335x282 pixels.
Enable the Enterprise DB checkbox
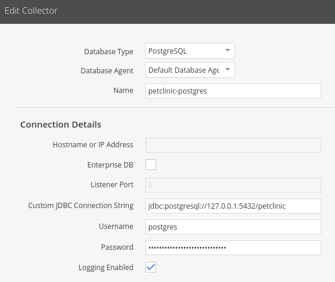tap(151, 165)
